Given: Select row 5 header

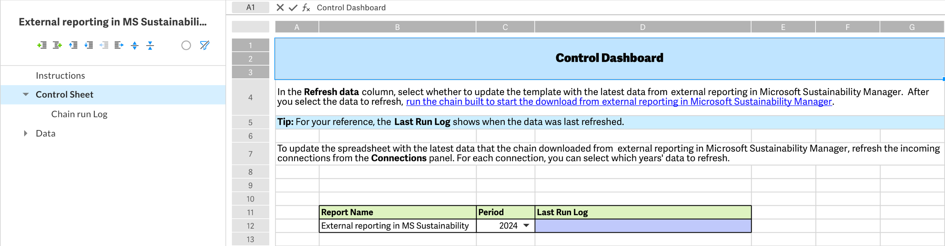Looking at the screenshot, I should tap(251, 122).
